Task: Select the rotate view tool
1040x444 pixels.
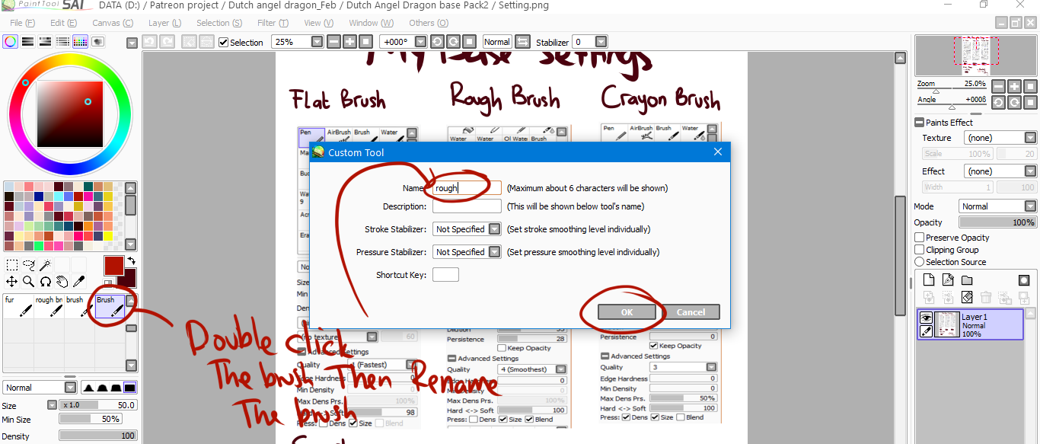Action: click(x=45, y=282)
